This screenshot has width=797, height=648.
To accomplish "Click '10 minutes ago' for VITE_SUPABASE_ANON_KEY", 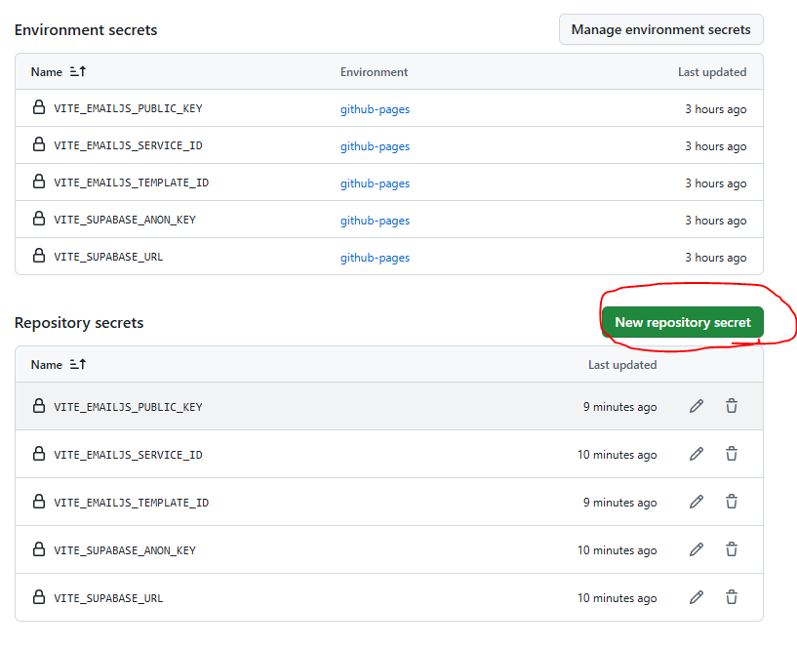I will tap(618, 550).
